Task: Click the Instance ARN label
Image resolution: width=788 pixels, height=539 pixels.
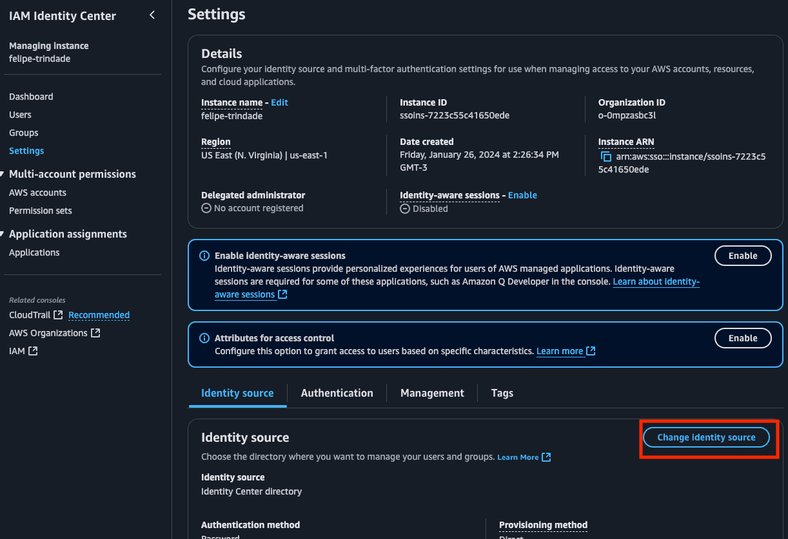Action: [x=626, y=142]
